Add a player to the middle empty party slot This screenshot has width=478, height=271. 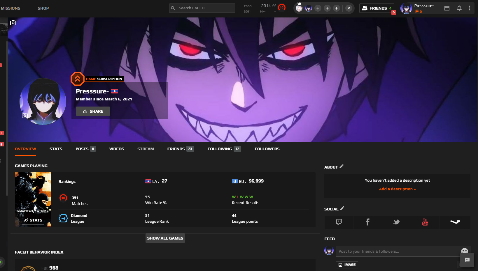(327, 8)
